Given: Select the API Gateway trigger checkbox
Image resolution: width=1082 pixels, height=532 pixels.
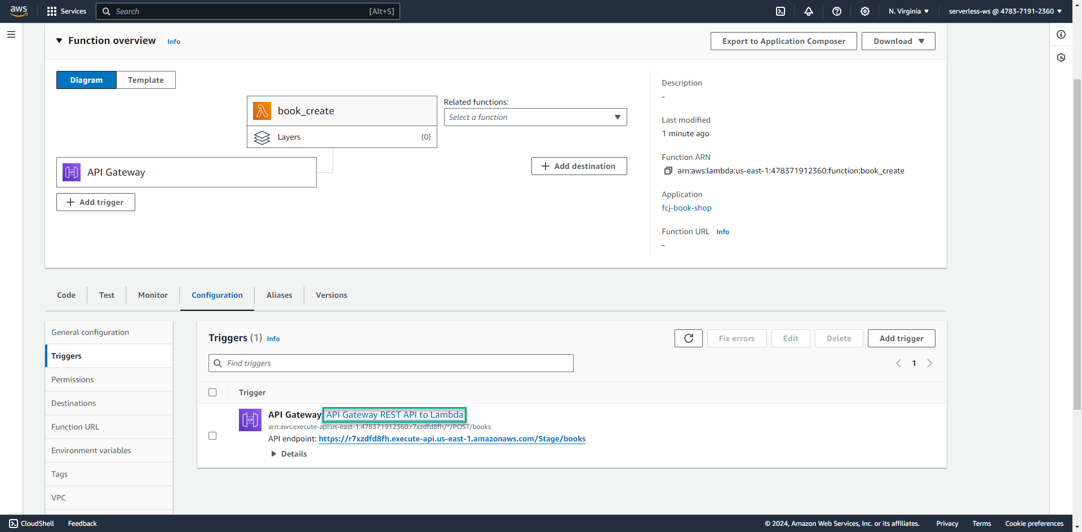Looking at the screenshot, I should 212,436.
